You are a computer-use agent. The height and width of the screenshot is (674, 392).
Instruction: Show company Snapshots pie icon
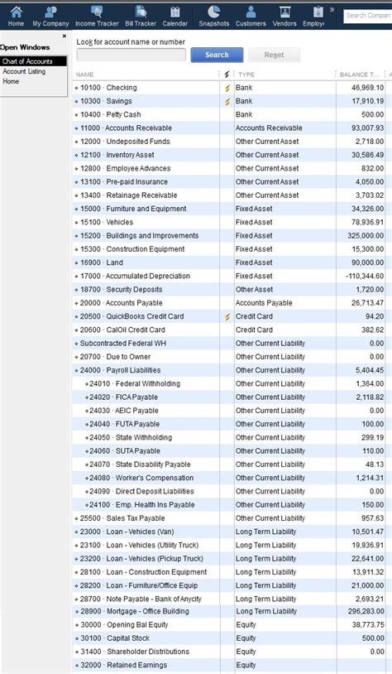214,12
